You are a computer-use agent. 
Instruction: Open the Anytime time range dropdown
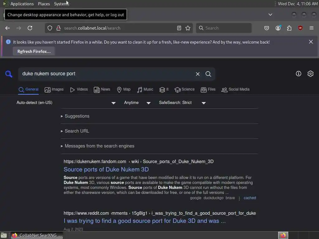point(137,103)
